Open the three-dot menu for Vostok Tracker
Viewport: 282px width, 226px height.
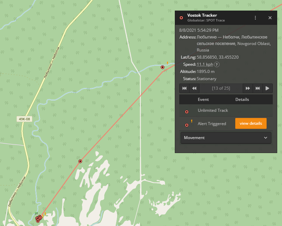(x=255, y=18)
